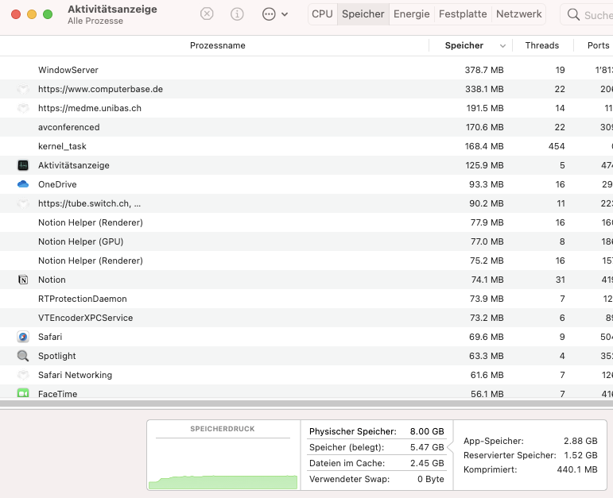Select Notion Helper (Renderer) using 77.9 MB
The width and height of the screenshot is (613, 498).
(307, 222)
